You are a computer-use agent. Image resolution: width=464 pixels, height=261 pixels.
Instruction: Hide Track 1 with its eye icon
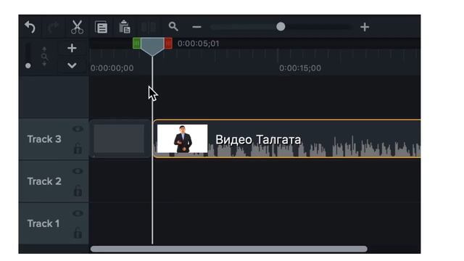(x=78, y=213)
